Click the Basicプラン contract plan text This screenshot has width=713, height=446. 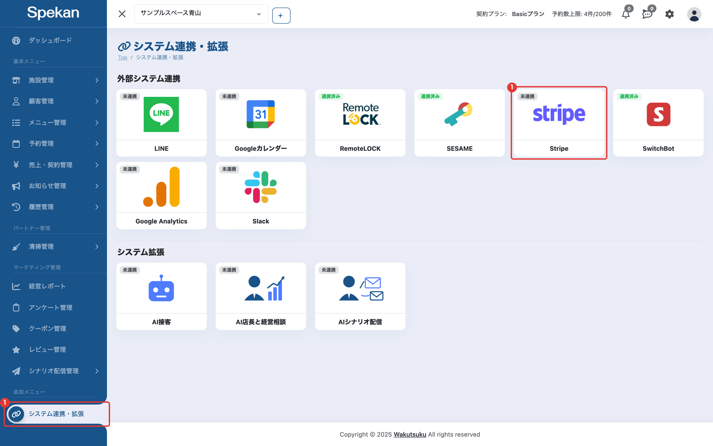(x=528, y=14)
